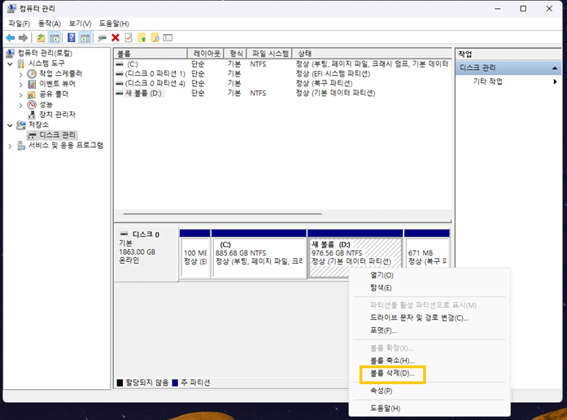Screen dimensions: 567x420
Task: Click the blue Help question-mark icon
Action: click(x=72, y=37)
